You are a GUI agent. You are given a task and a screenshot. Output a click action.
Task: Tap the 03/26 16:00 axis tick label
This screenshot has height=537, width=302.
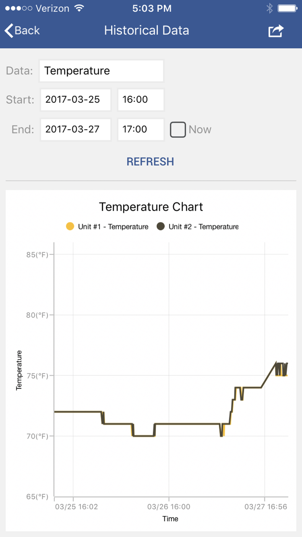169,507
